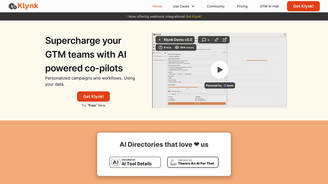
Task: Expand the Use Cases chevron arrow
Action: [x=193, y=6]
